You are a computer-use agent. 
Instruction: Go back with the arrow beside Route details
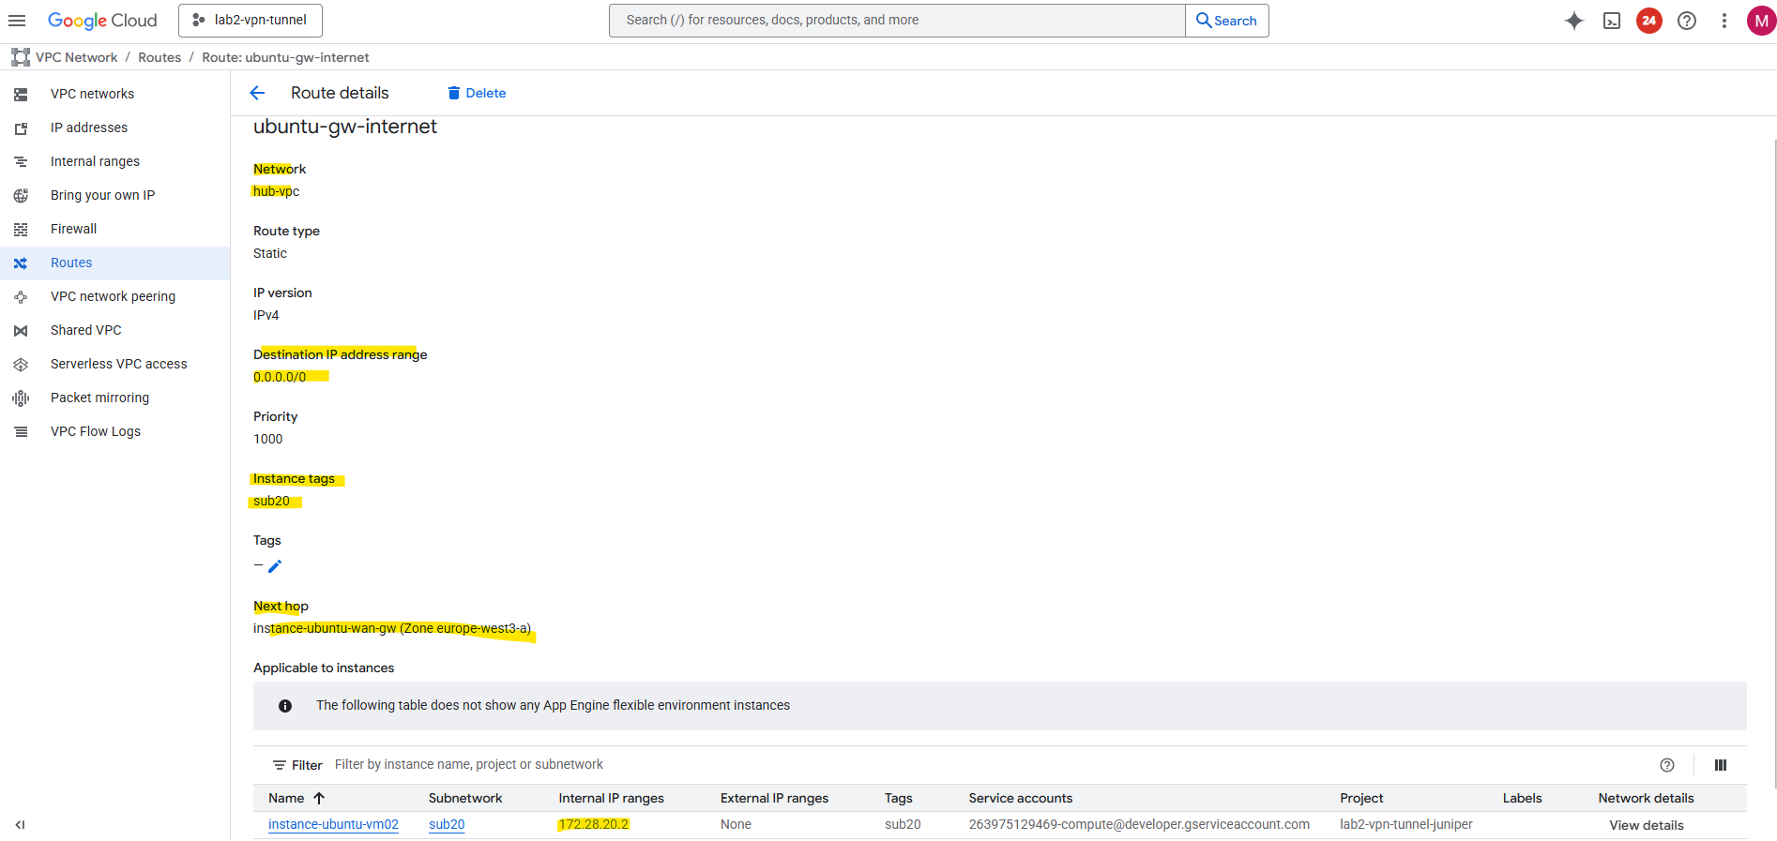coord(257,93)
